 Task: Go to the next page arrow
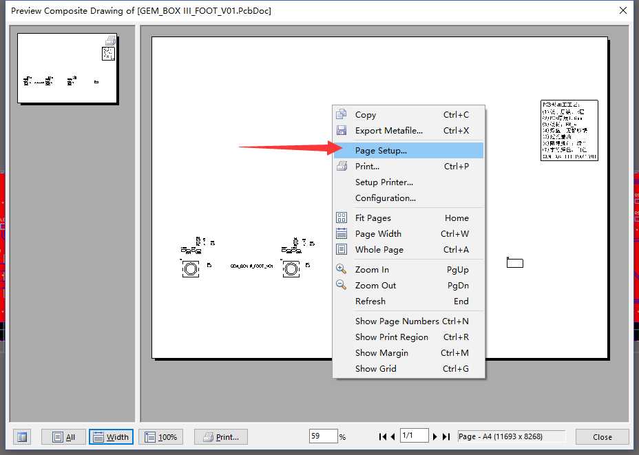[434, 436]
